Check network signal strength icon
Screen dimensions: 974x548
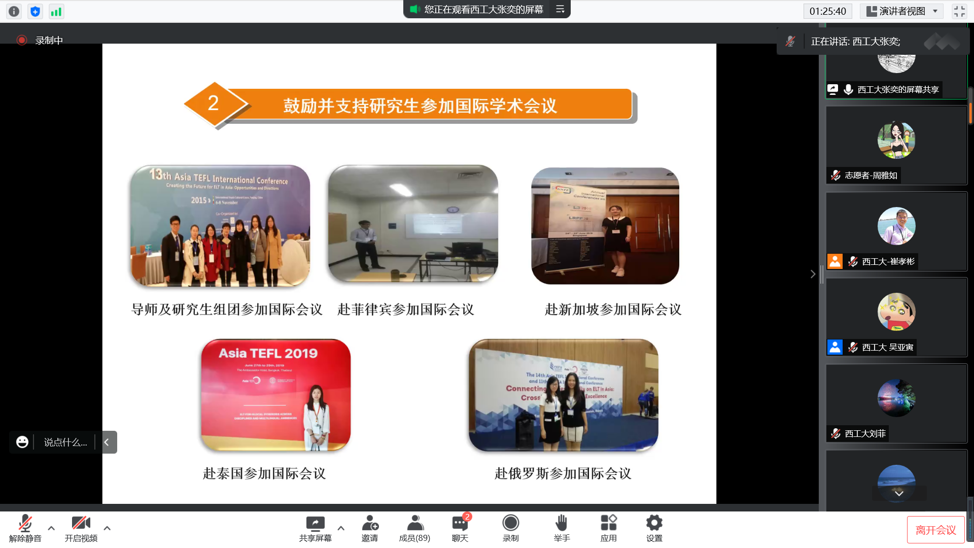pos(56,11)
